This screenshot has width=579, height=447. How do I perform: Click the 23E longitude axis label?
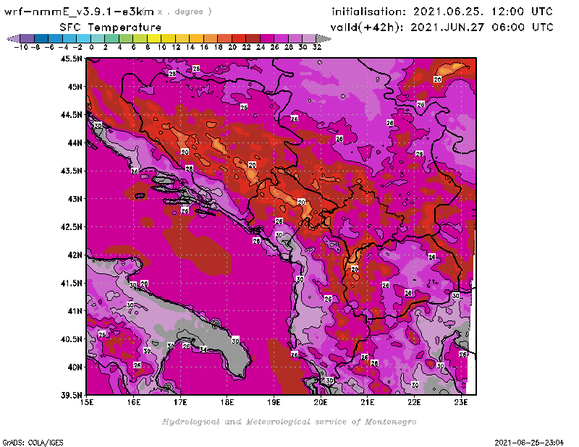click(461, 401)
